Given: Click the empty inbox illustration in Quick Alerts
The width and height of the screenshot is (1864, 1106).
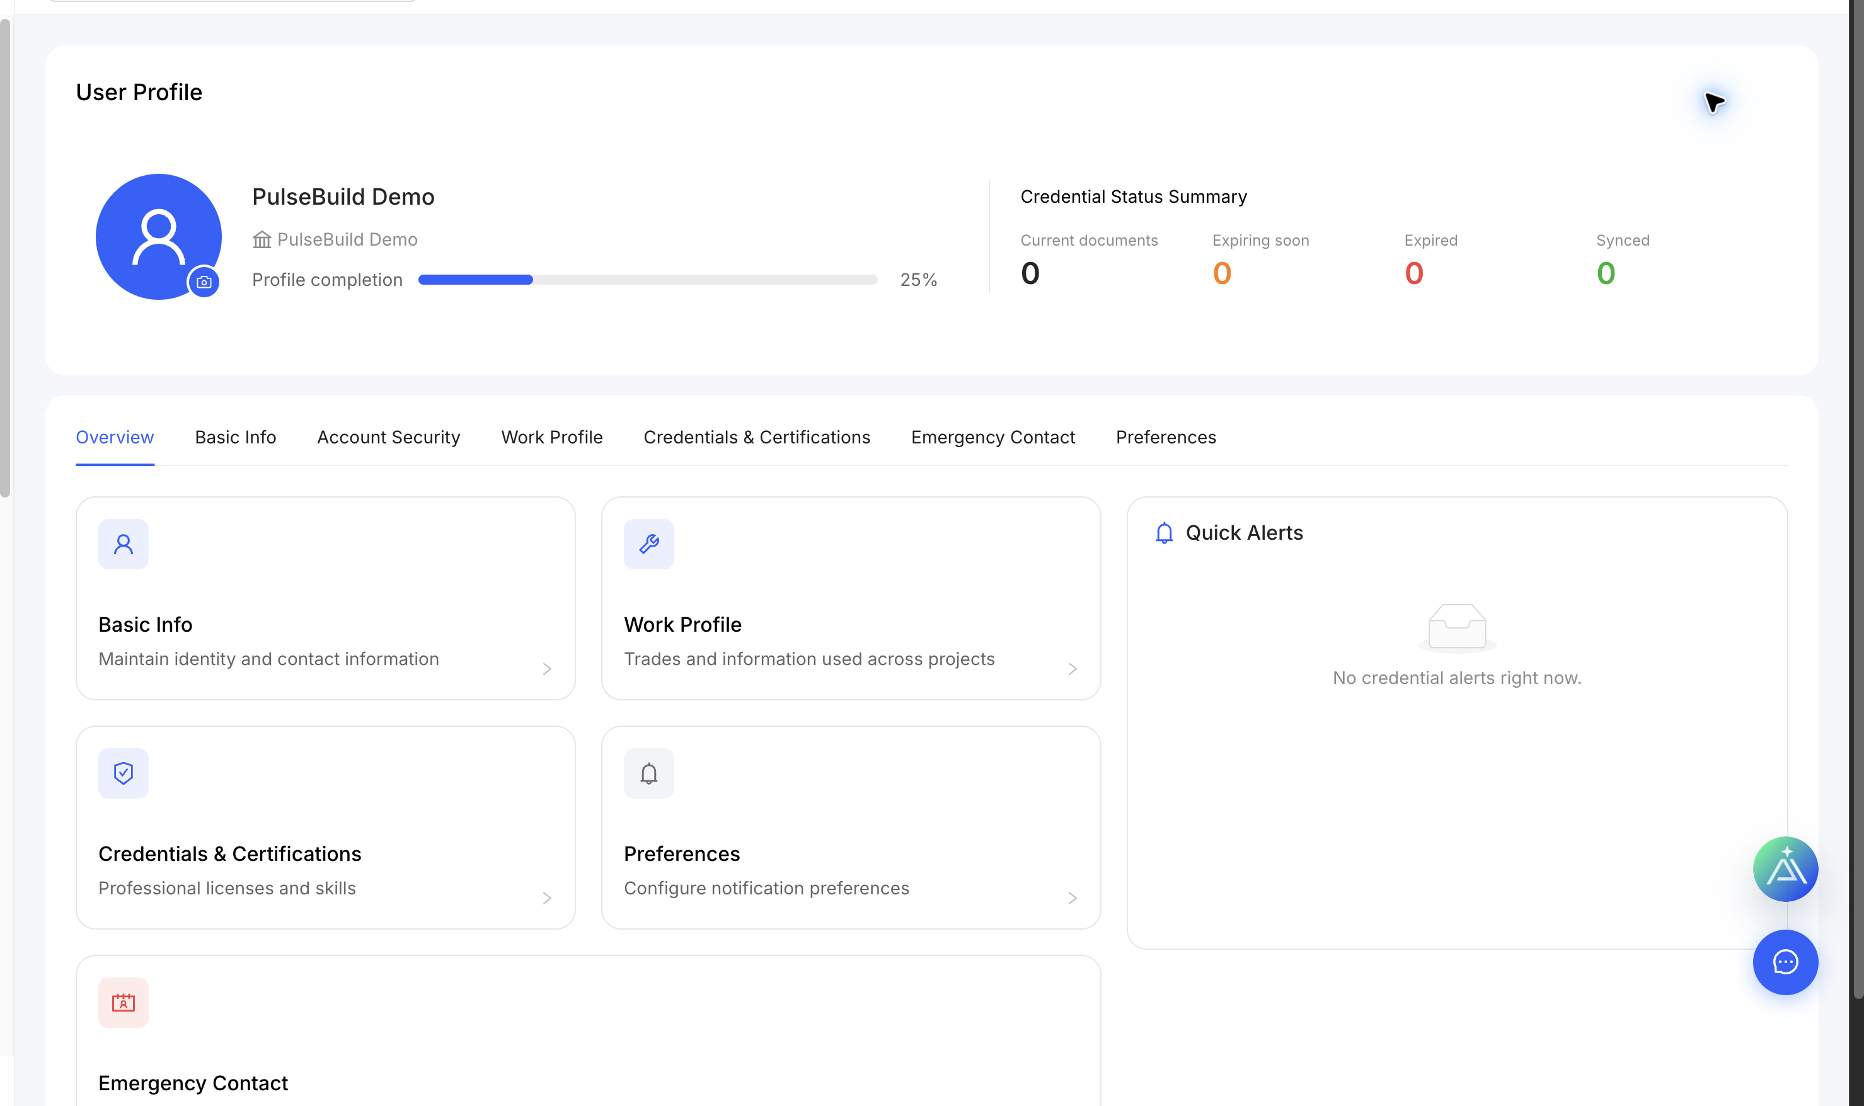Looking at the screenshot, I should click(1457, 629).
